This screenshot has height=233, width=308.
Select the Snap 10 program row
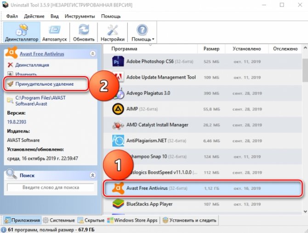pos(203,157)
